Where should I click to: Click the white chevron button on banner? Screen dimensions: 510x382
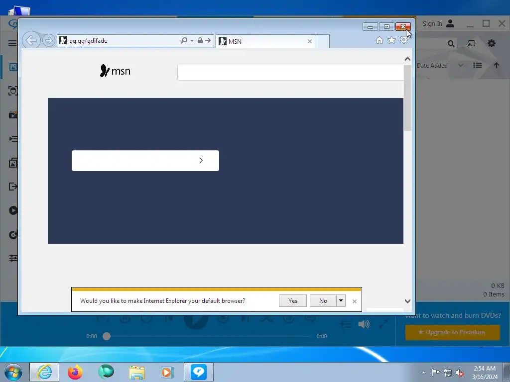click(x=145, y=161)
